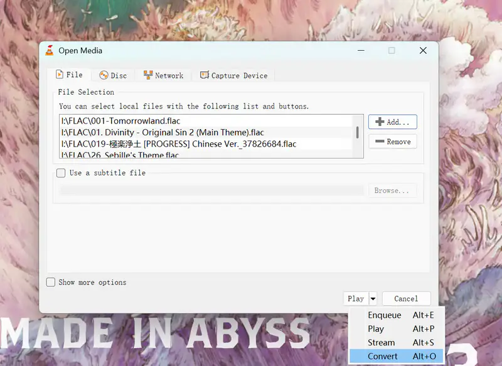This screenshot has height=366, width=502.
Task: Click the VLC cone icon in the title bar
Action: click(50, 51)
